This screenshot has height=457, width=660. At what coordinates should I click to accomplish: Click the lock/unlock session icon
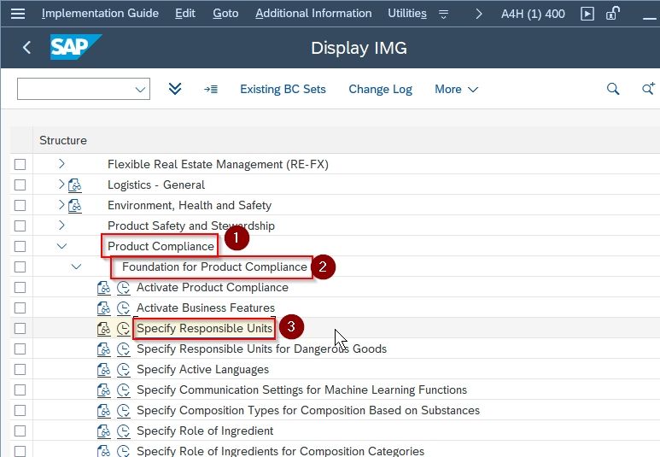pyautogui.click(x=612, y=14)
